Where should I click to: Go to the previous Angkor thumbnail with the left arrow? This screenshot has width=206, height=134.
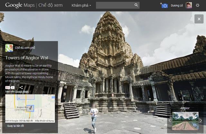170,121
